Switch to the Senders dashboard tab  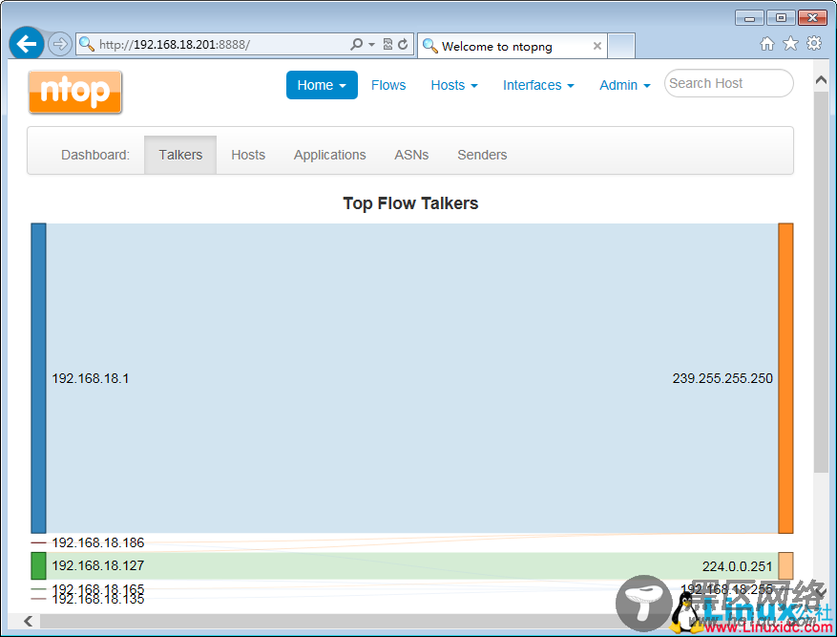[482, 155]
